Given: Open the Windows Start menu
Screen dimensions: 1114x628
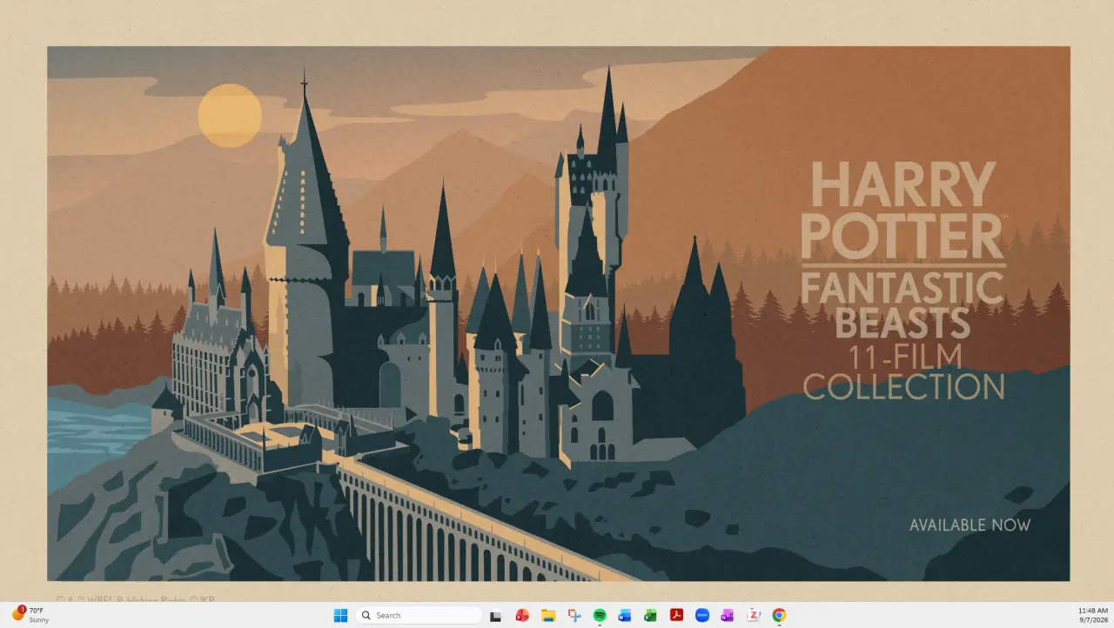Looking at the screenshot, I should (x=340, y=615).
